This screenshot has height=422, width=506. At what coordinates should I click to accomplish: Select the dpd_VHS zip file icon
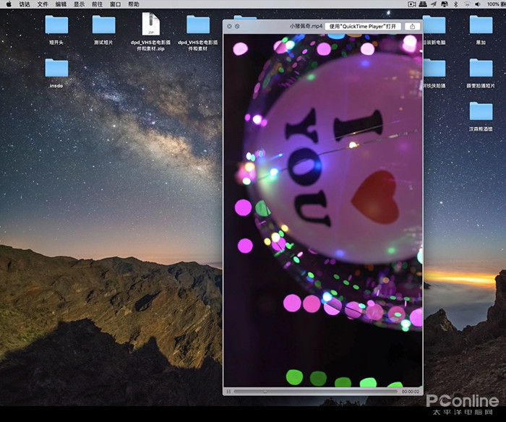(150, 24)
